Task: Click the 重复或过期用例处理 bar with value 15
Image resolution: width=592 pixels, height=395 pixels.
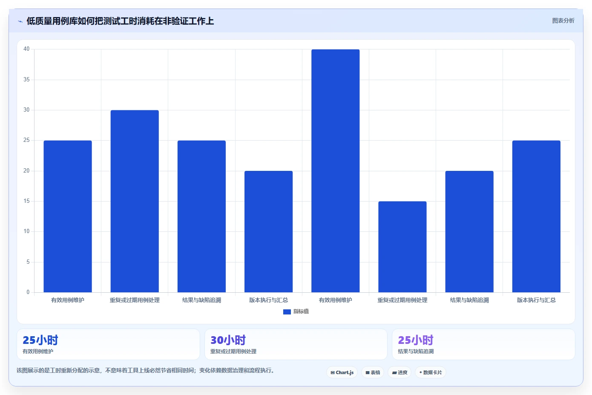Action: (402, 247)
